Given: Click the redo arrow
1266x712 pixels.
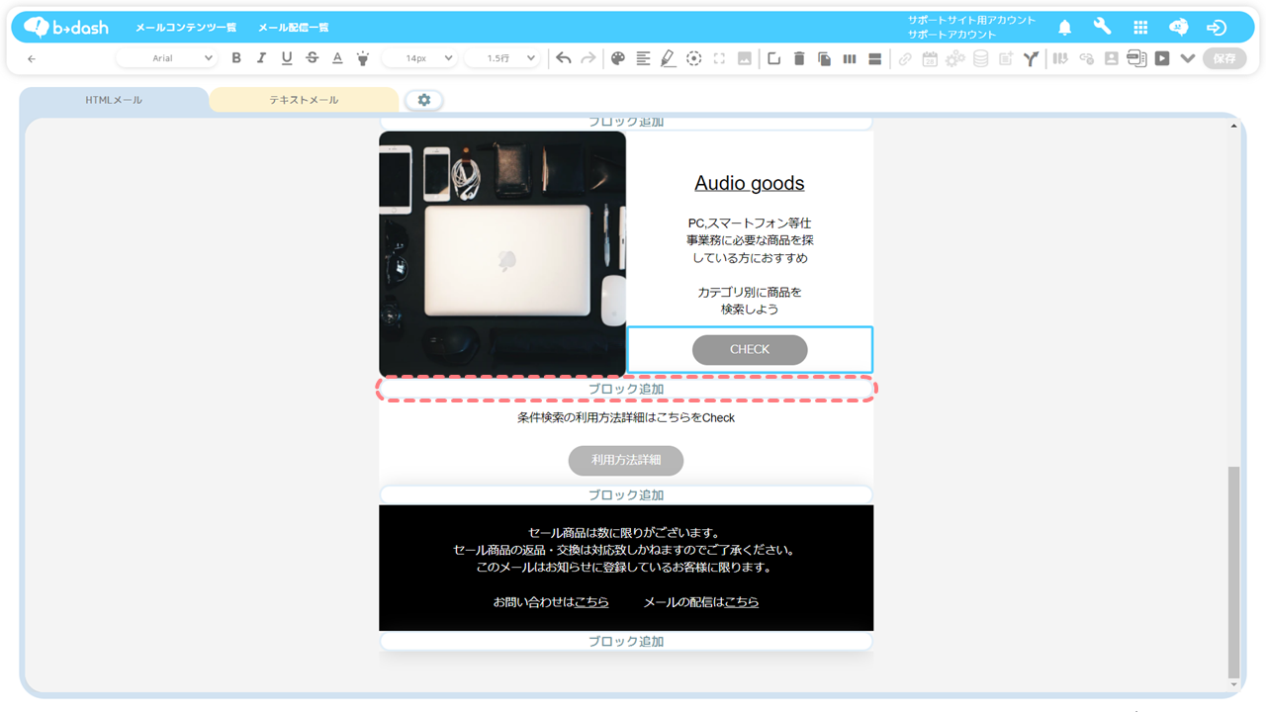Looking at the screenshot, I should pos(588,58).
